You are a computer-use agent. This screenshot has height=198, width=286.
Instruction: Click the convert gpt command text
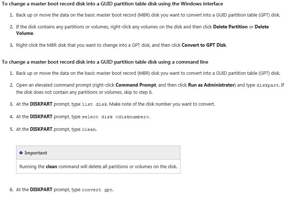point(97,190)
